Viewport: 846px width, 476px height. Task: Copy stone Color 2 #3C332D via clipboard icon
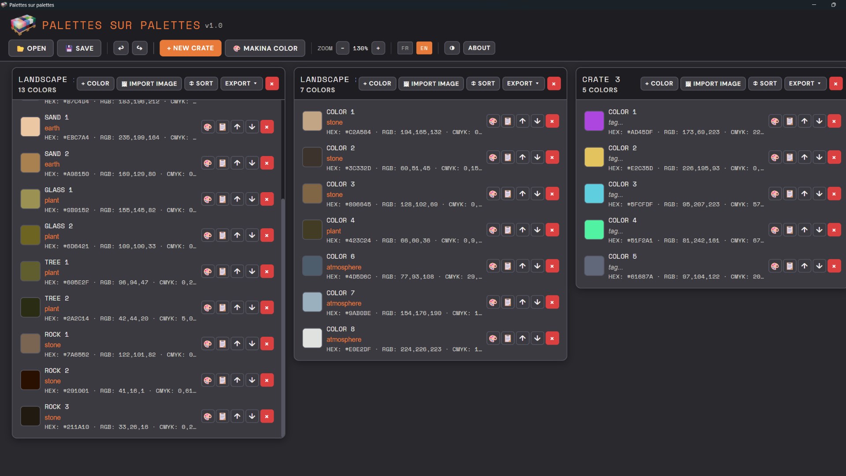tap(508, 157)
